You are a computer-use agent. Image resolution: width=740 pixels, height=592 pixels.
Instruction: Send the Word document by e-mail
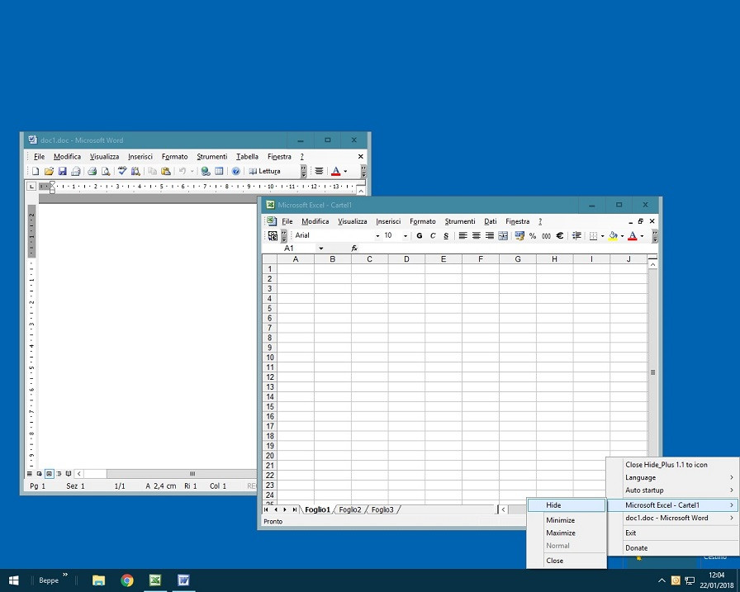pos(75,171)
